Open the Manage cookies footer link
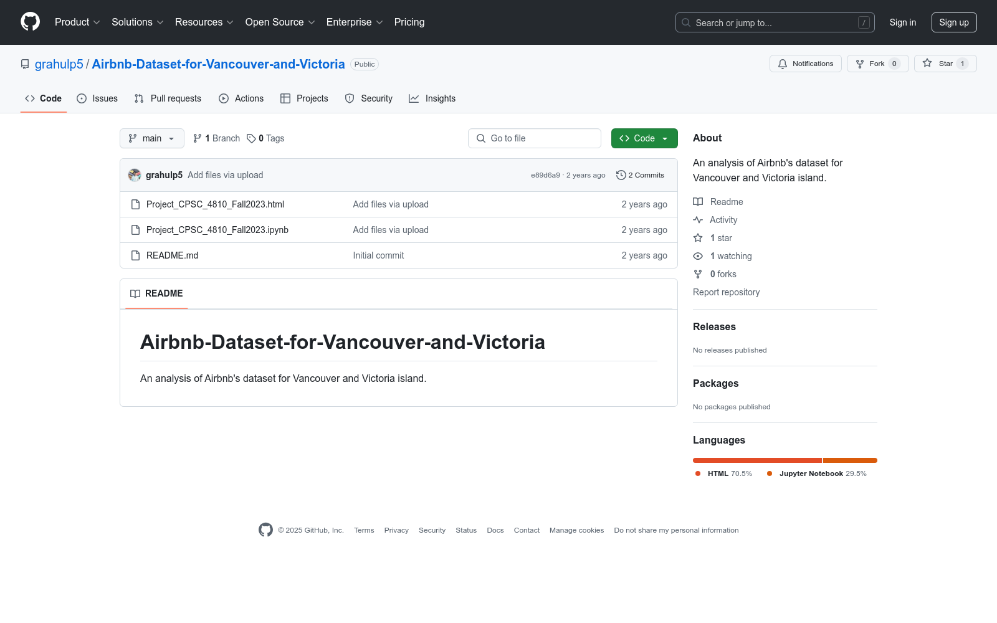997x623 pixels. (576, 530)
